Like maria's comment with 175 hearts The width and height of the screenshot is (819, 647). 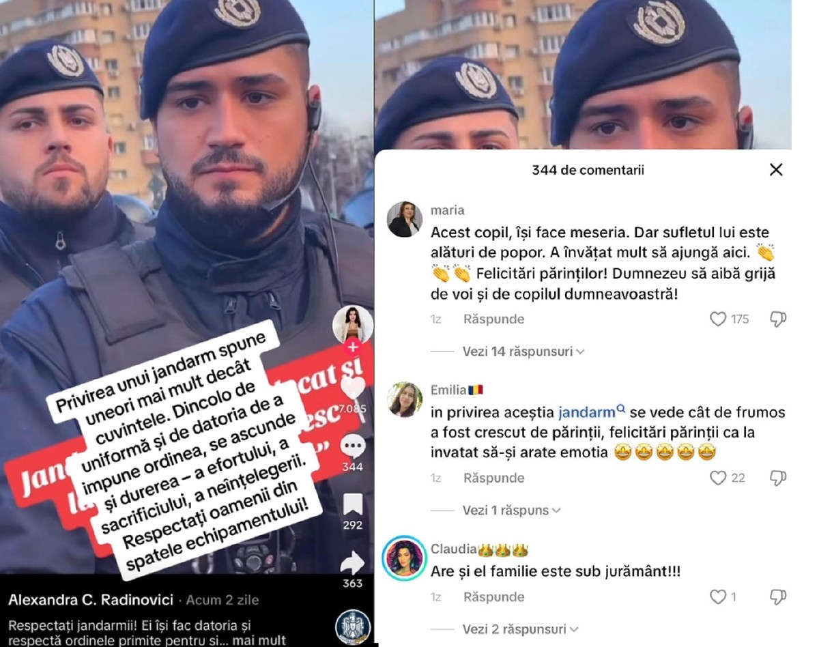tap(718, 319)
